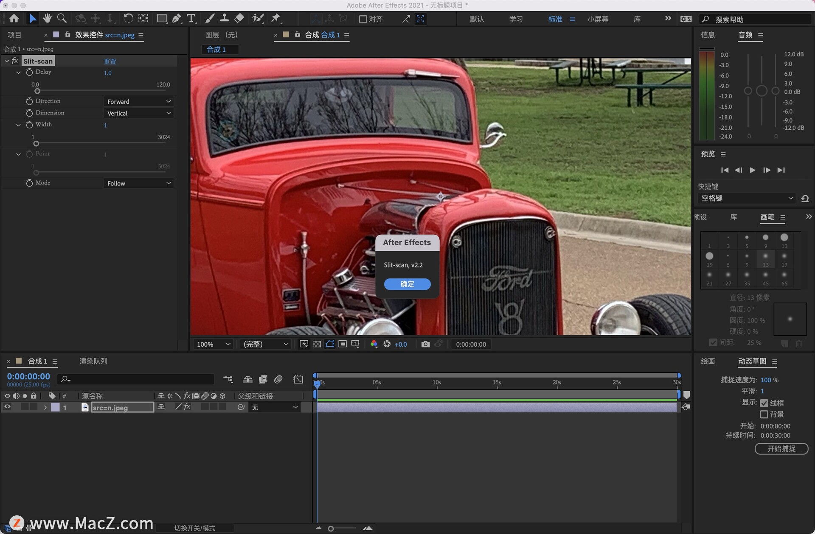Open the 100% magnification dropdown
Image resolution: width=815 pixels, height=534 pixels.
coord(213,344)
